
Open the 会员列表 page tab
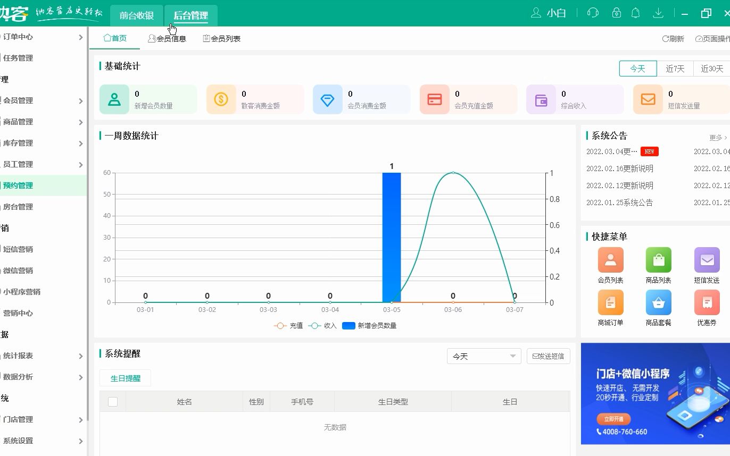222,39
